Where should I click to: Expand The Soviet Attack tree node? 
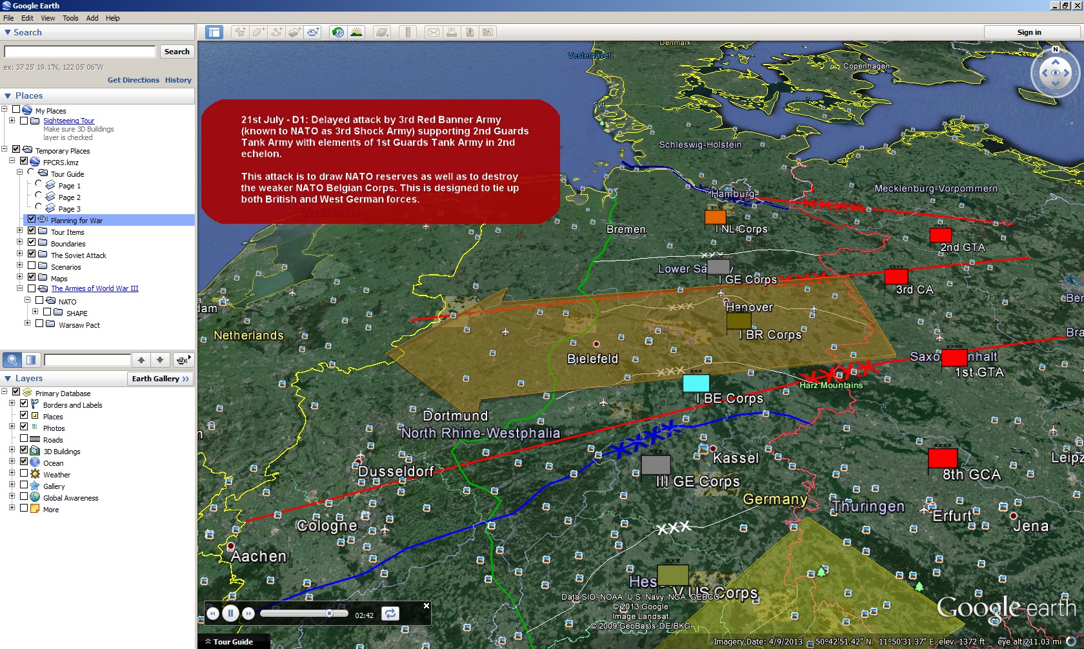[19, 254]
